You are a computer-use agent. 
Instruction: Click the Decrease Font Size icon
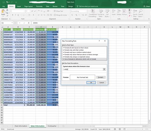pos(35,11)
